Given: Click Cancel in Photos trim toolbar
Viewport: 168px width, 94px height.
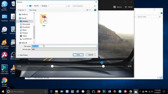Looking at the screenshot, I should [x=129, y=7].
